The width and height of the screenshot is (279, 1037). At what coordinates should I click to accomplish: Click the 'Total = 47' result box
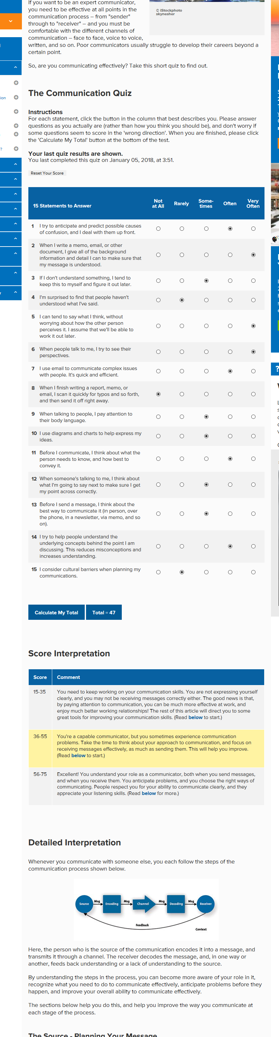pos(104,612)
